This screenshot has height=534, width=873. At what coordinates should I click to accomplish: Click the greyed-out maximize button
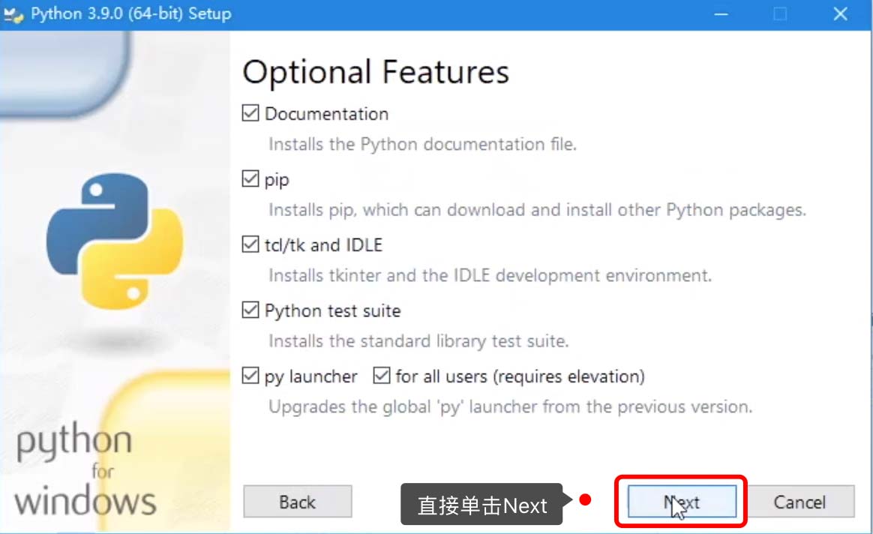click(x=780, y=14)
